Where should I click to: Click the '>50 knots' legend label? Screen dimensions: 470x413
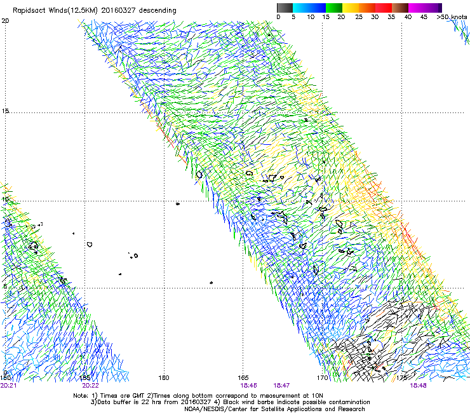click(452, 17)
